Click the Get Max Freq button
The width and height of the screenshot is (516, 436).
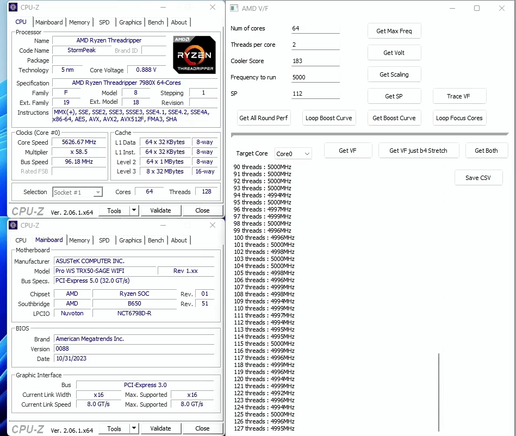(394, 31)
